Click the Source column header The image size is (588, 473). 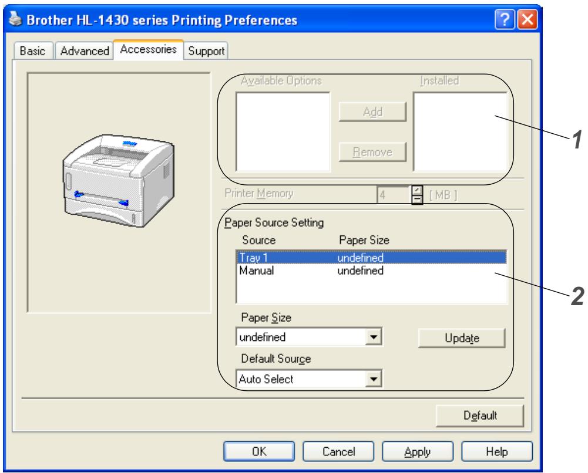tap(258, 240)
